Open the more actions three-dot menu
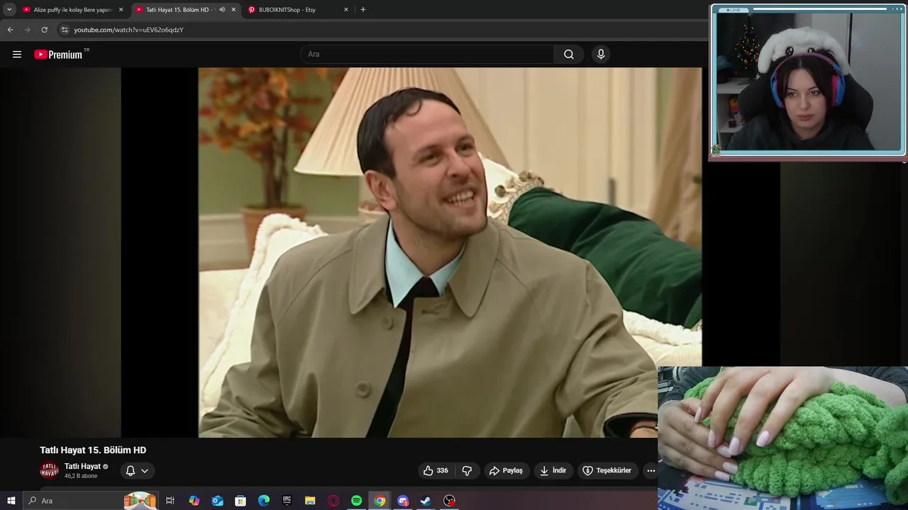The width and height of the screenshot is (908, 510). coord(650,470)
